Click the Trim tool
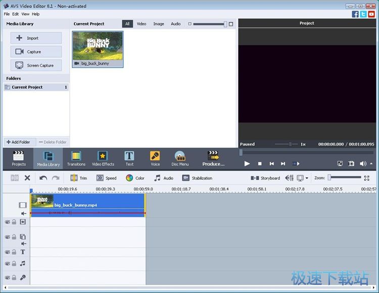Viewport: 379px width, 293px height. 78,178
